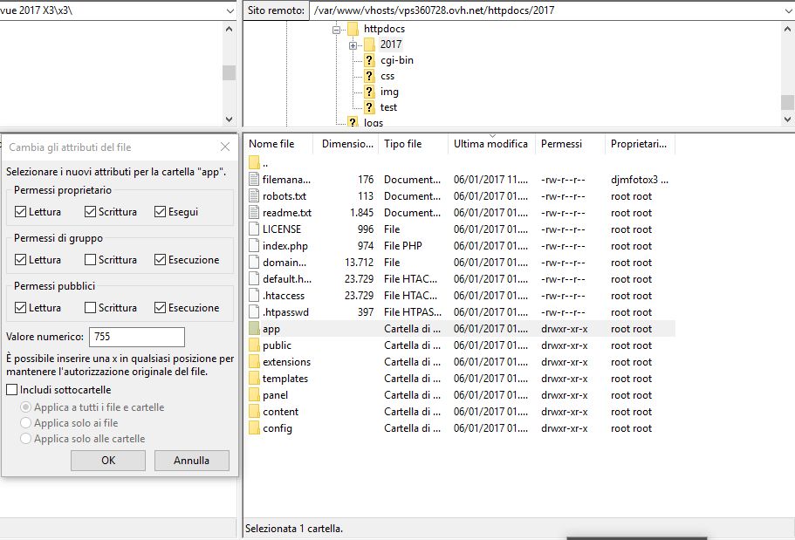The width and height of the screenshot is (795, 540).
Task: Click the parent directory '..' folder icon
Action: (x=254, y=163)
